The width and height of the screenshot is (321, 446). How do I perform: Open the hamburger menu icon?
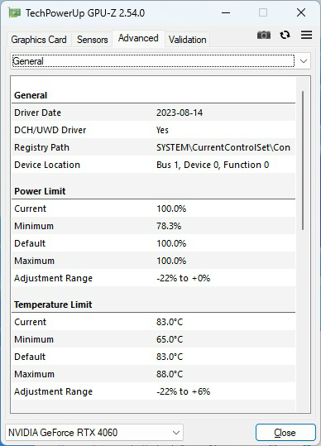[306, 35]
